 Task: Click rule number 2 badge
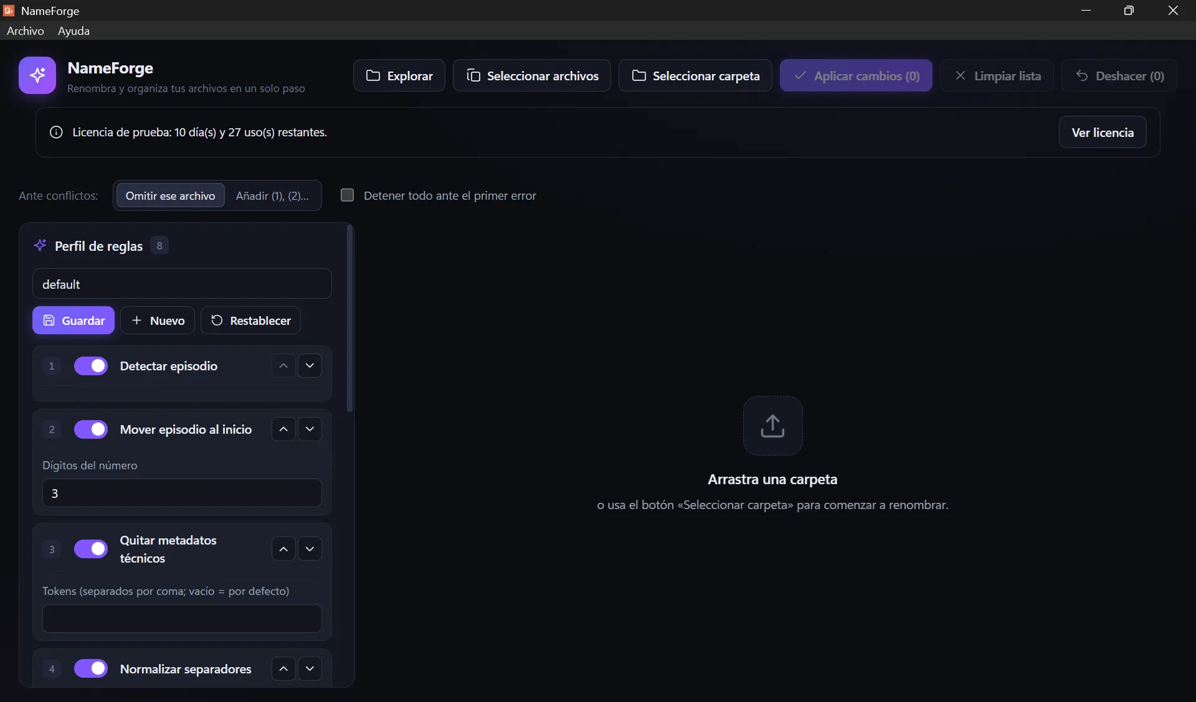pos(52,429)
